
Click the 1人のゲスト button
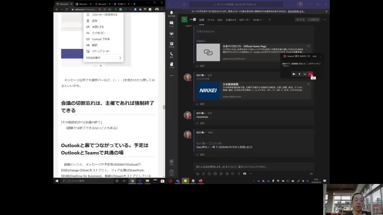(313, 20)
